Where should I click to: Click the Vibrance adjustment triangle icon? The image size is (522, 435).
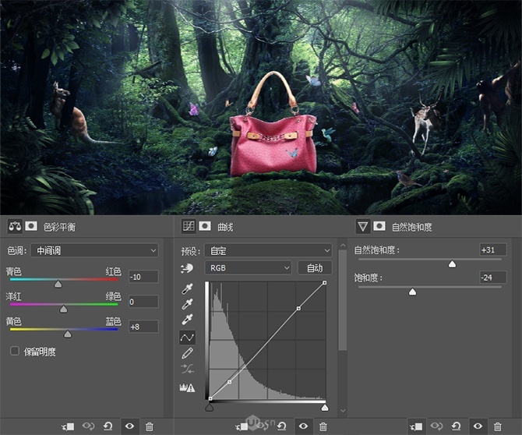pyautogui.click(x=363, y=227)
